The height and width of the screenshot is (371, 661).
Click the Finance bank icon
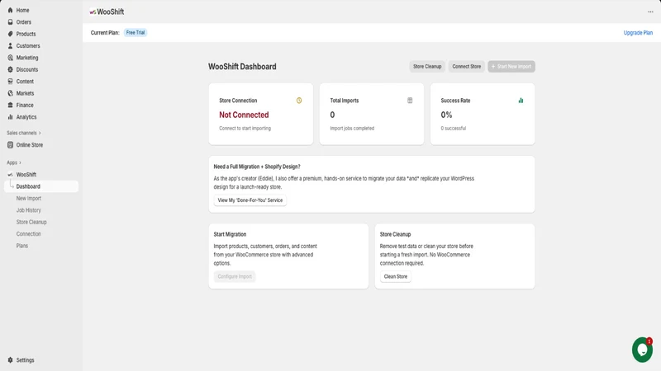10,106
